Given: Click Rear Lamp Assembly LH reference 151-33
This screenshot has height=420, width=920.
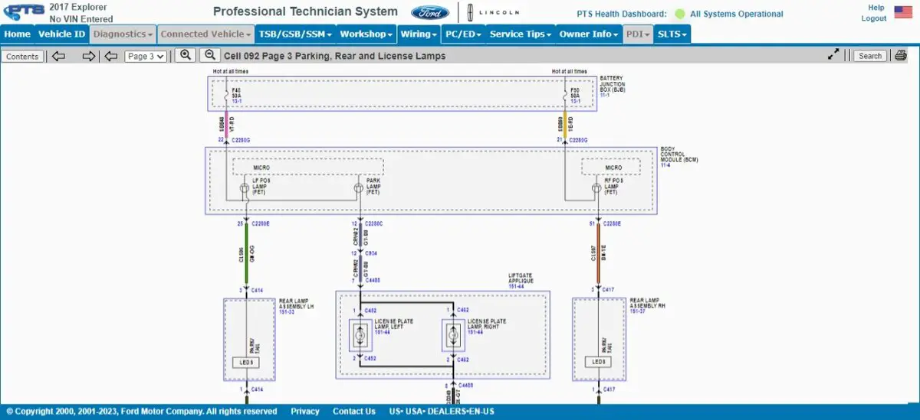Looking at the screenshot, I should click(286, 311).
